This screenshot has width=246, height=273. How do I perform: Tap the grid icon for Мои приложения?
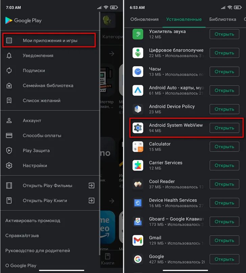click(9, 40)
